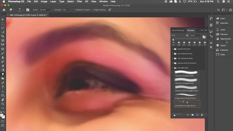Select the Hand tool
Image resolution: width=233 pixels, height=131 pixels.
(x=3, y=100)
